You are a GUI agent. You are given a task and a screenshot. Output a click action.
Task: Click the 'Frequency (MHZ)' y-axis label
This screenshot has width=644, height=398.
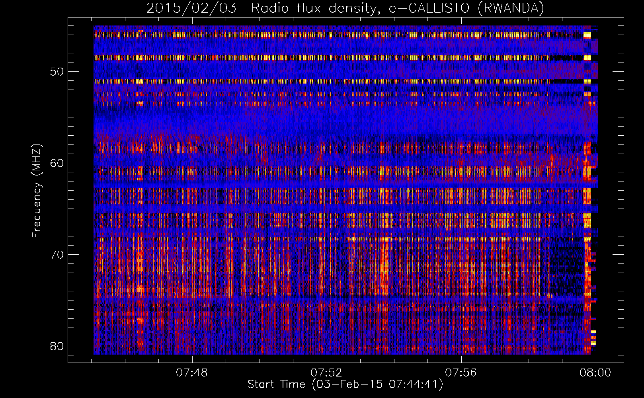(x=37, y=191)
